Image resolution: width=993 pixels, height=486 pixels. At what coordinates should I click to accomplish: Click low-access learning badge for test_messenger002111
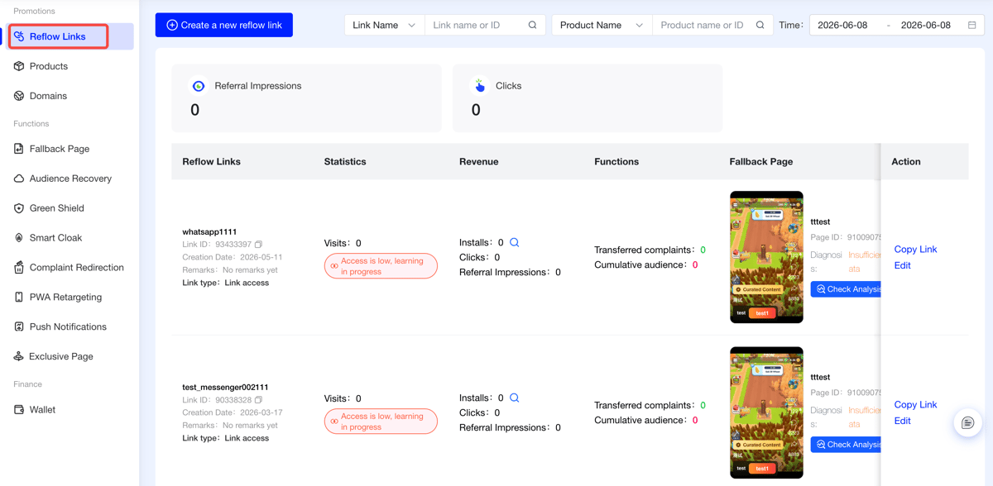pos(381,422)
